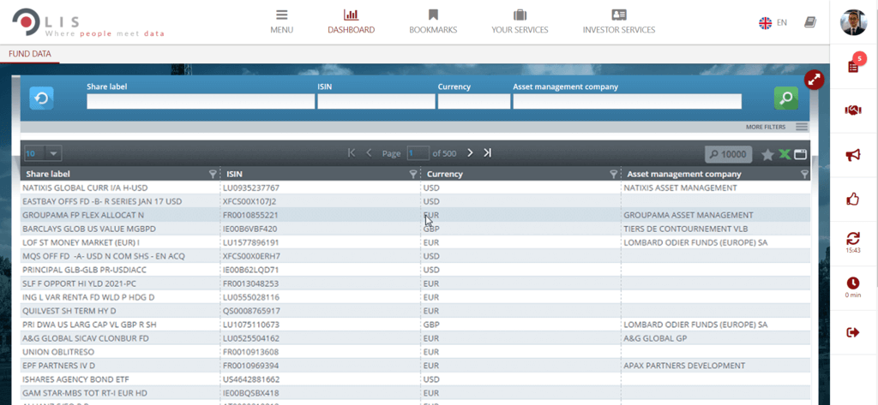The image size is (878, 405).
Task: Open the INVESTOR SERVICES card icon
Action: (619, 15)
